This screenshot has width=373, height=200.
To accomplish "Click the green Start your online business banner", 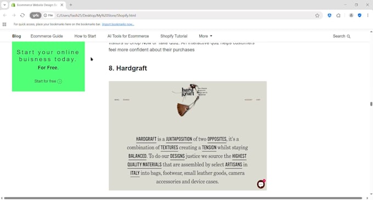I will (48, 67).
